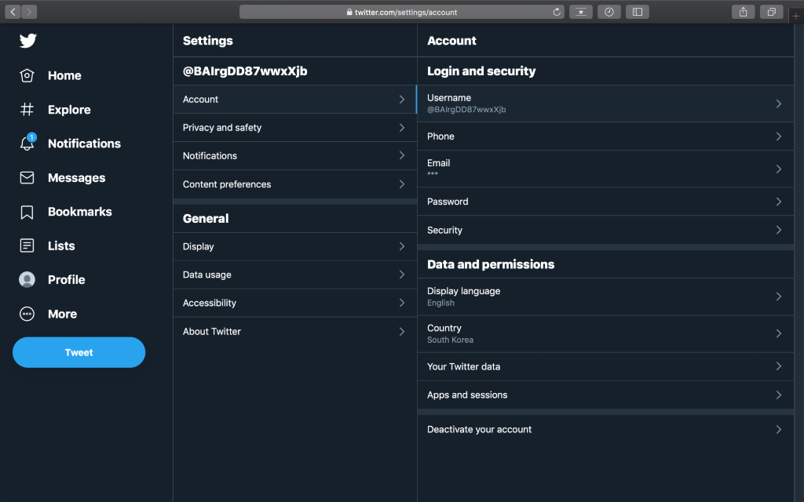
Task: Open the Phone setting
Action: [x=605, y=136]
